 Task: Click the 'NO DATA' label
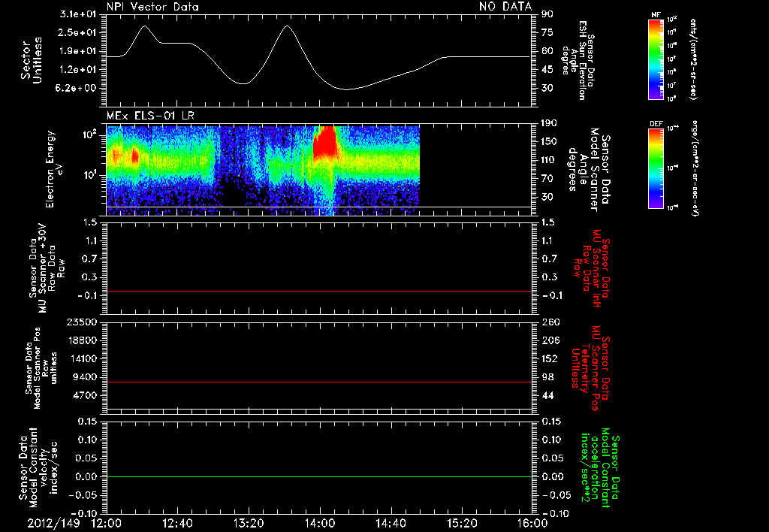coord(505,6)
